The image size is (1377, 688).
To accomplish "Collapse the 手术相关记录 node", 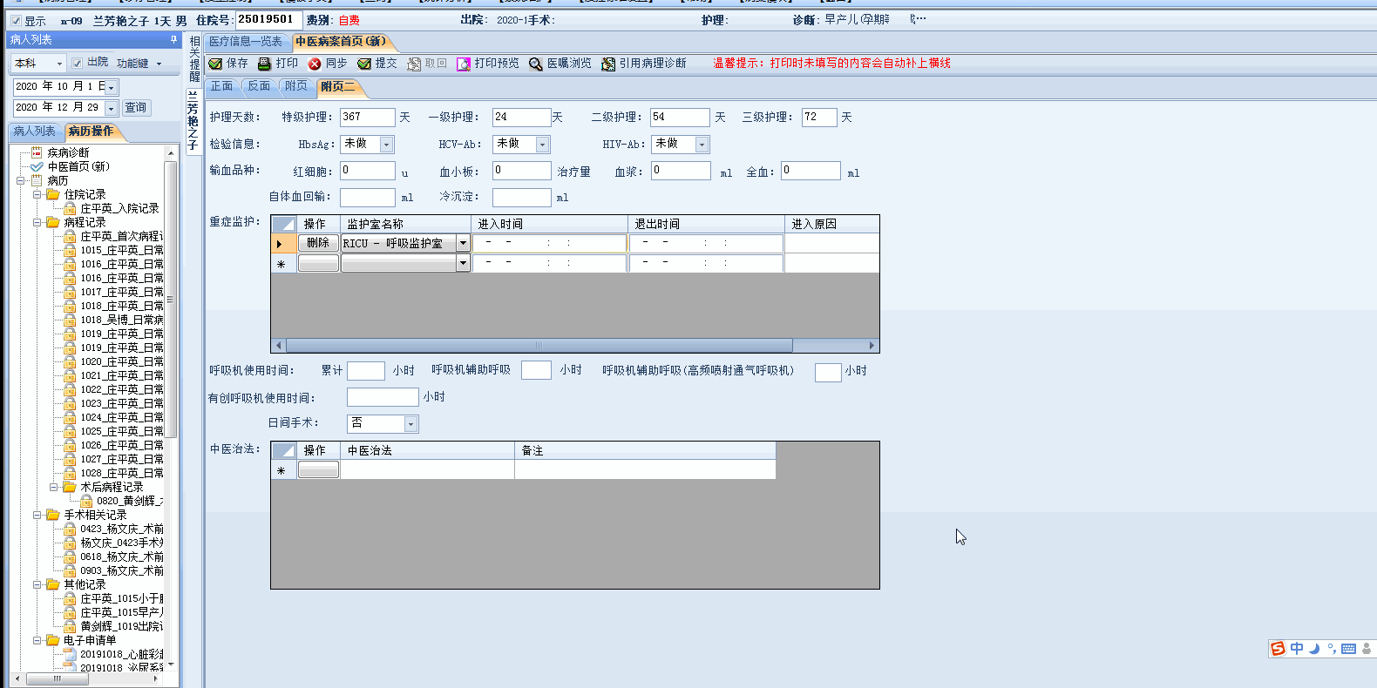I will click(x=37, y=515).
